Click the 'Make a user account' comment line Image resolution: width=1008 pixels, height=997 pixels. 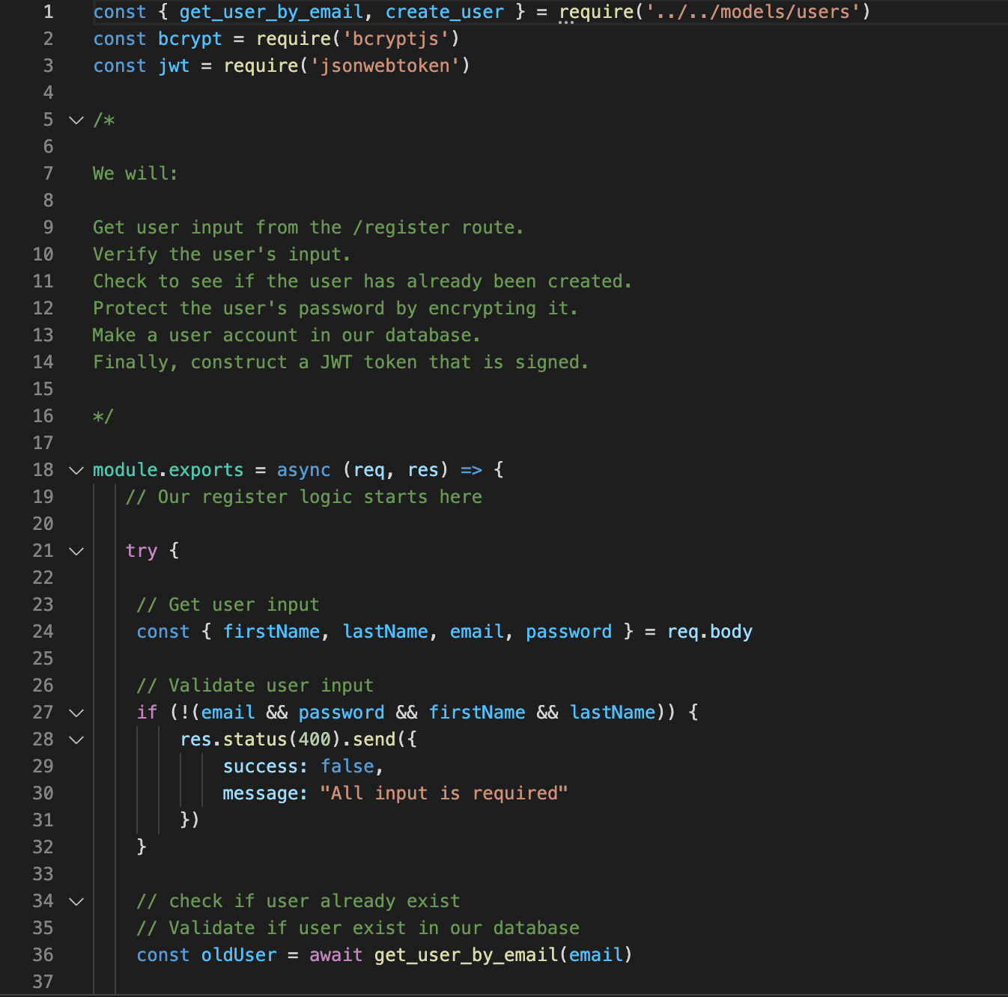[286, 335]
